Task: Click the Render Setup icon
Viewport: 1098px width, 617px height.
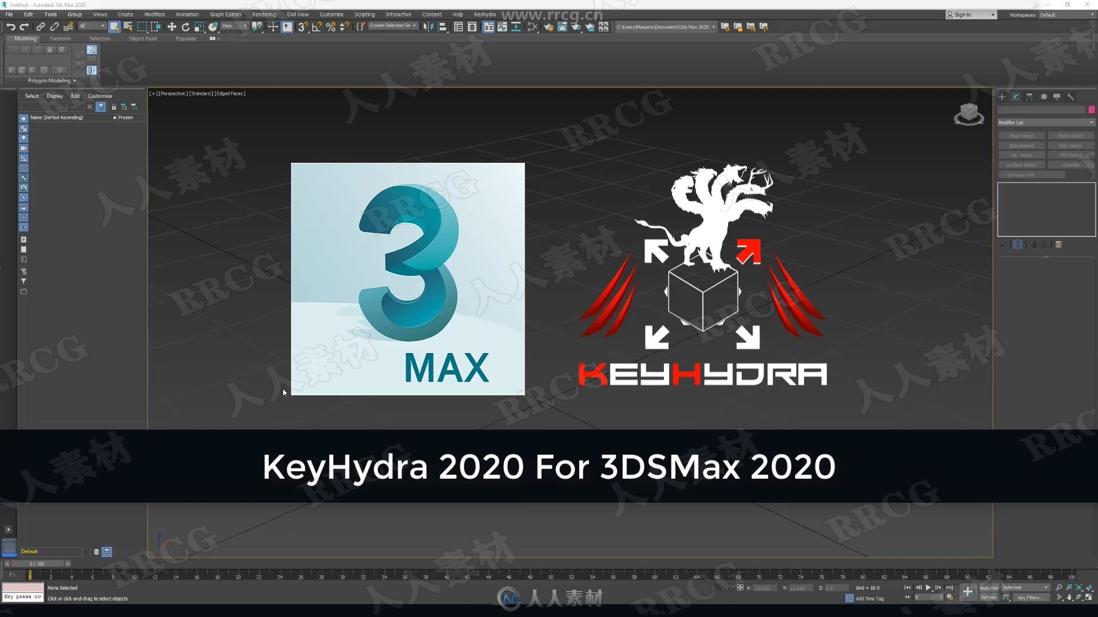Action: point(548,27)
